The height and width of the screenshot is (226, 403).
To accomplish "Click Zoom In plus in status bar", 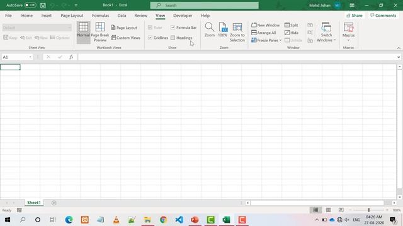I will pos(387,210).
